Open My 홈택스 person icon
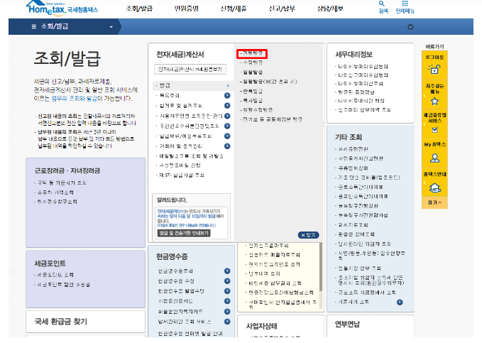The width and height of the screenshot is (482, 343). pos(434,158)
